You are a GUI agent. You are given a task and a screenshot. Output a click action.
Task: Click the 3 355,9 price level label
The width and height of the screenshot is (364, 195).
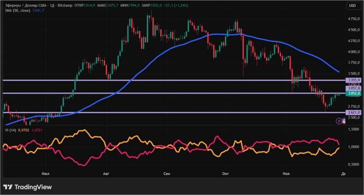point(353,80)
